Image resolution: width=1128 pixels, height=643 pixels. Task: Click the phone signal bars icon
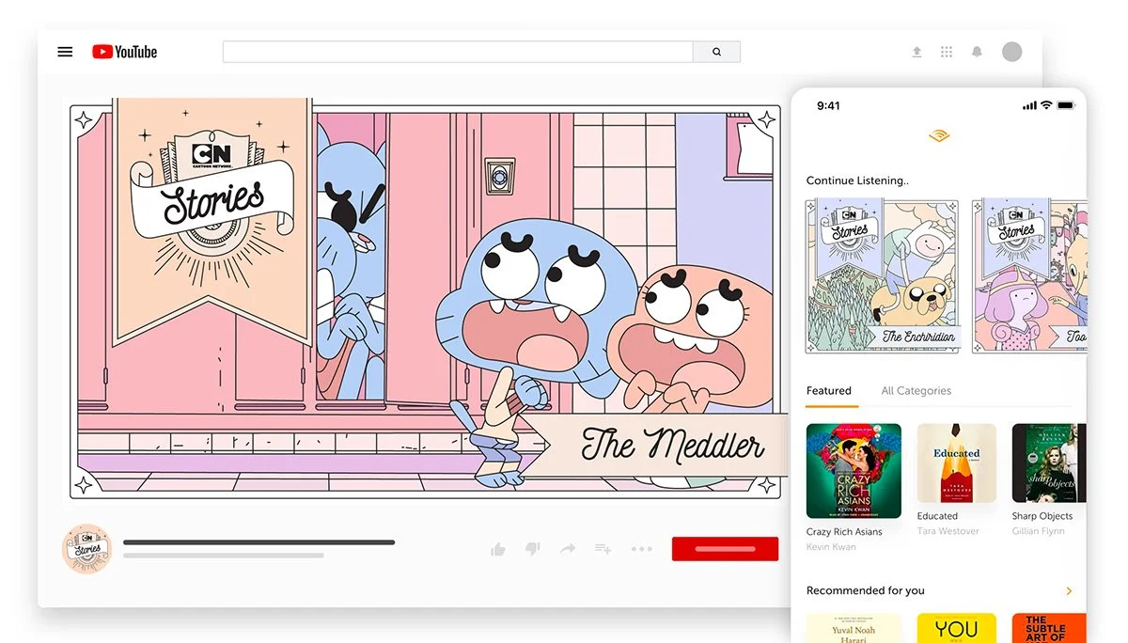pos(1029,105)
